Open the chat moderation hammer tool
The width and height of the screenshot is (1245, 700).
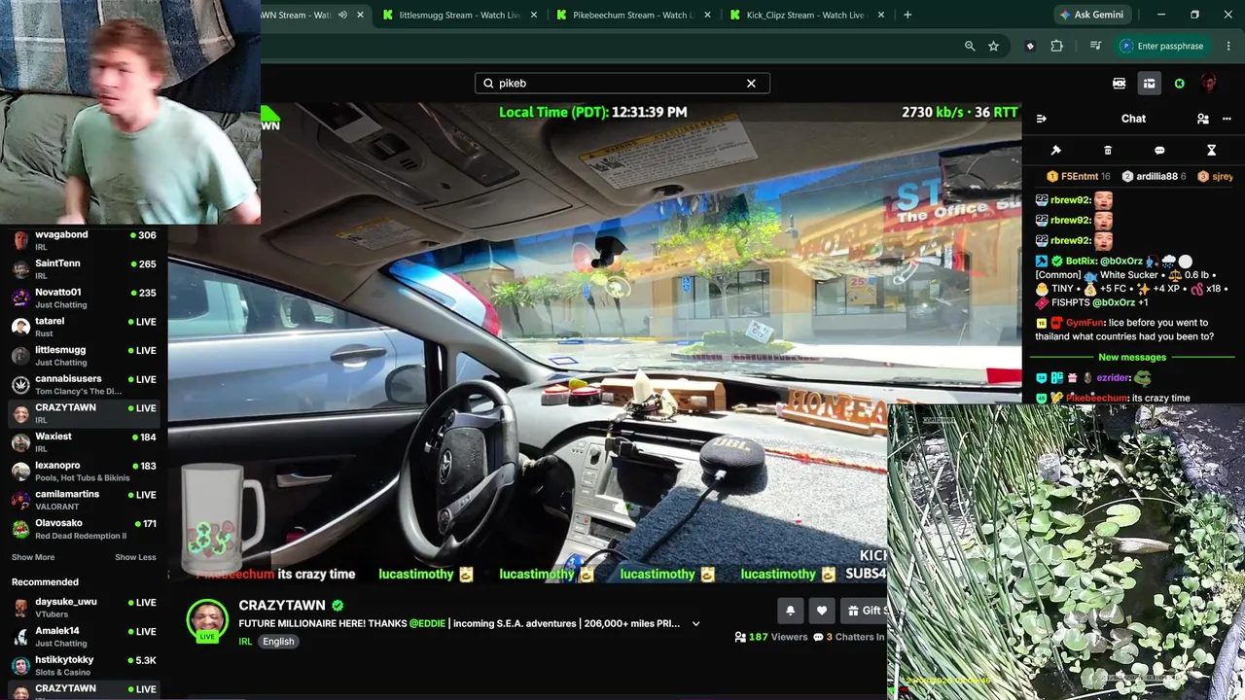point(1055,151)
